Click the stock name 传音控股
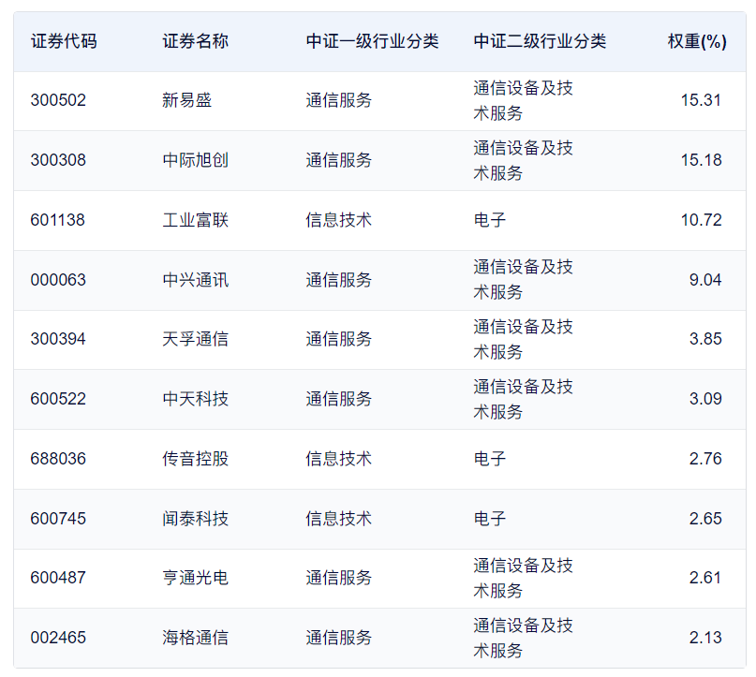756x677 pixels. pyautogui.click(x=195, y=459)
